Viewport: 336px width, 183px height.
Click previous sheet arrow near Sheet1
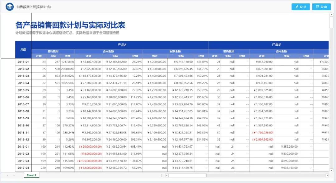pyautogui.click(x=8, y=175)
